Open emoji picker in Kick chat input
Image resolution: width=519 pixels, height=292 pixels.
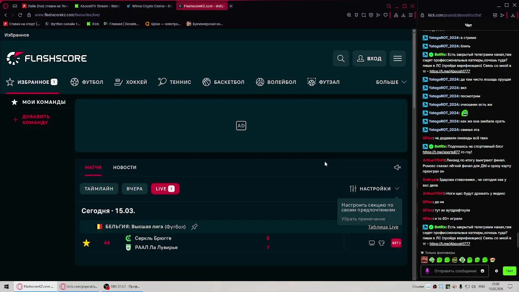[x=483, y=271]
